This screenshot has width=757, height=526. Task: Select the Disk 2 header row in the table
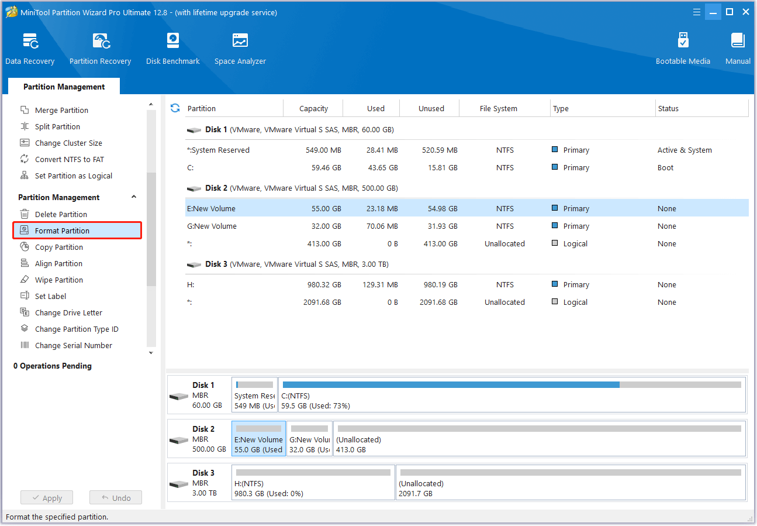(466, 188)
